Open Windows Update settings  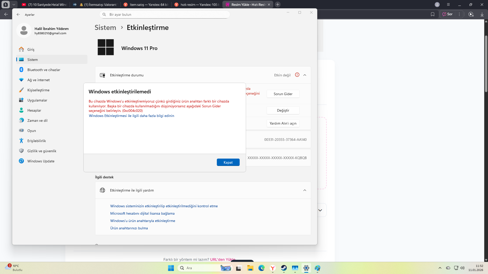coord(52,161)
